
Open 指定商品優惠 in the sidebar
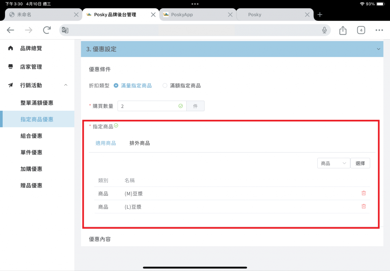tap(37, 120)
